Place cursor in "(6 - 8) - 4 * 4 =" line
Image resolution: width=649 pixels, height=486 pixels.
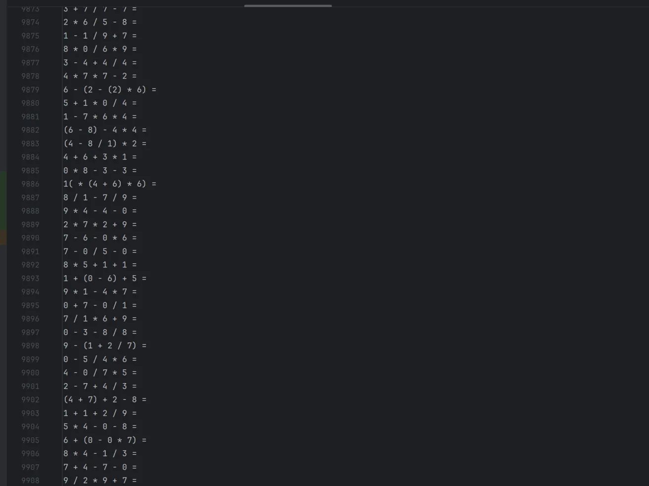(x=105, y=130)
